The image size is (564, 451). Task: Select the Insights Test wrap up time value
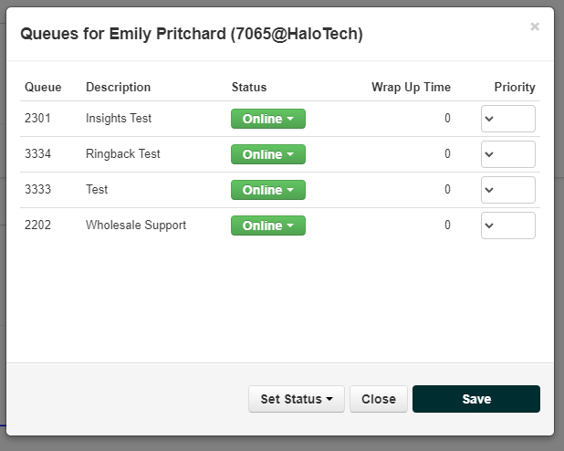(447, 119)
